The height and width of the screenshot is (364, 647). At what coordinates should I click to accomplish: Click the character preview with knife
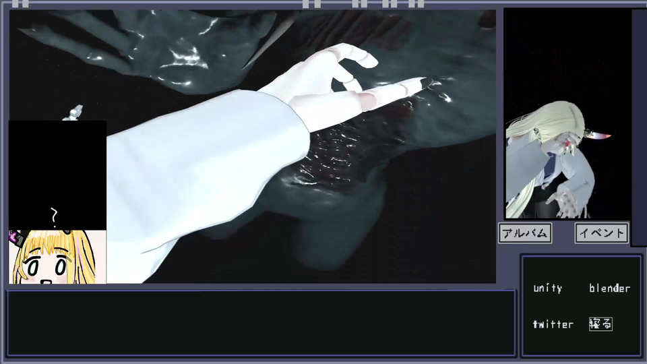point(567,113)
